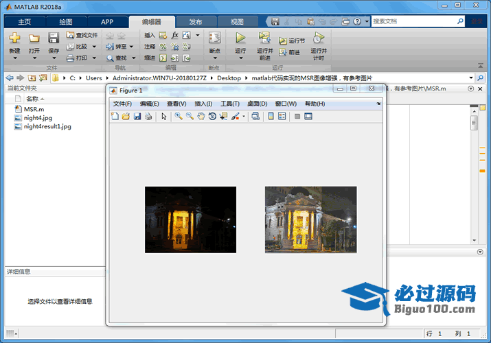Click the Zoom In tool in Figure toolbar
The height and width of the screenshot is (343, 491).
tap(179, 117)
